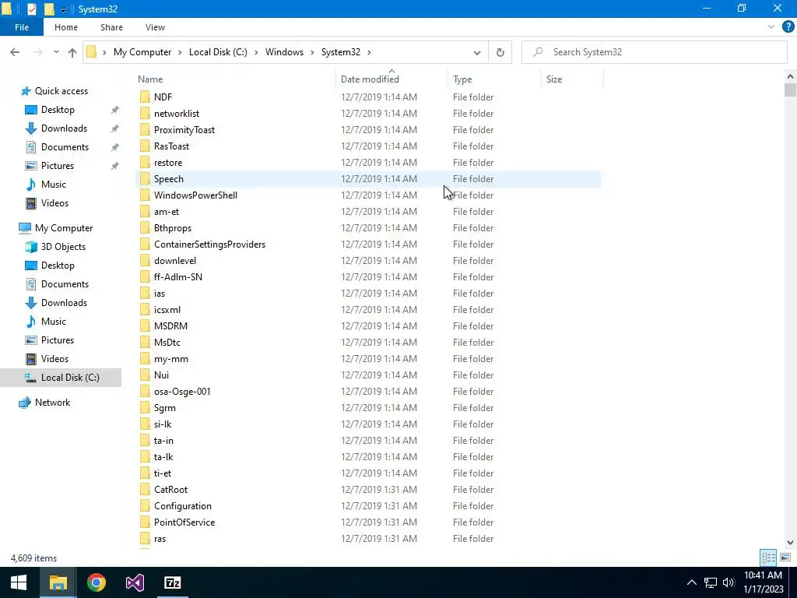This screenshot has height=598, width=797.
Task: Open the View ribbon tab
Action: pos(155,27)
